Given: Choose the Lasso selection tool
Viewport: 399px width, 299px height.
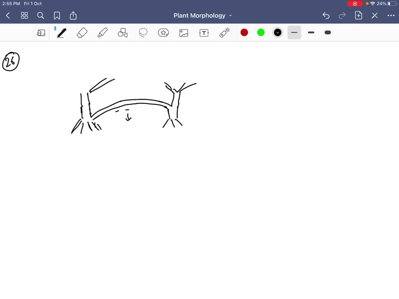Looking at the screenshot, I should [143, 33].
